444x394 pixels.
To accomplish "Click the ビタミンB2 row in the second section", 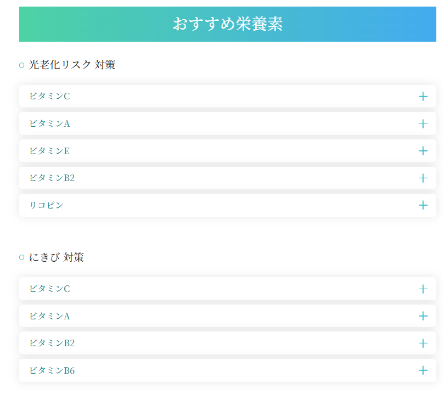I will pyautogui.click(x=227, y=343).
